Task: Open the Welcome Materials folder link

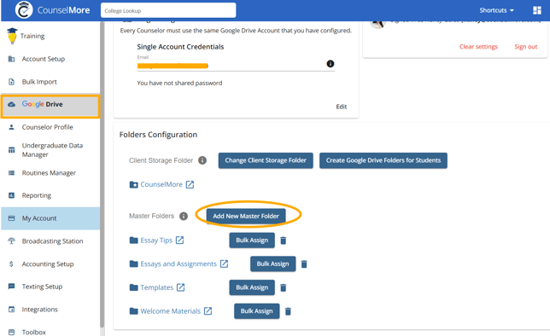Action: (171, 311)
